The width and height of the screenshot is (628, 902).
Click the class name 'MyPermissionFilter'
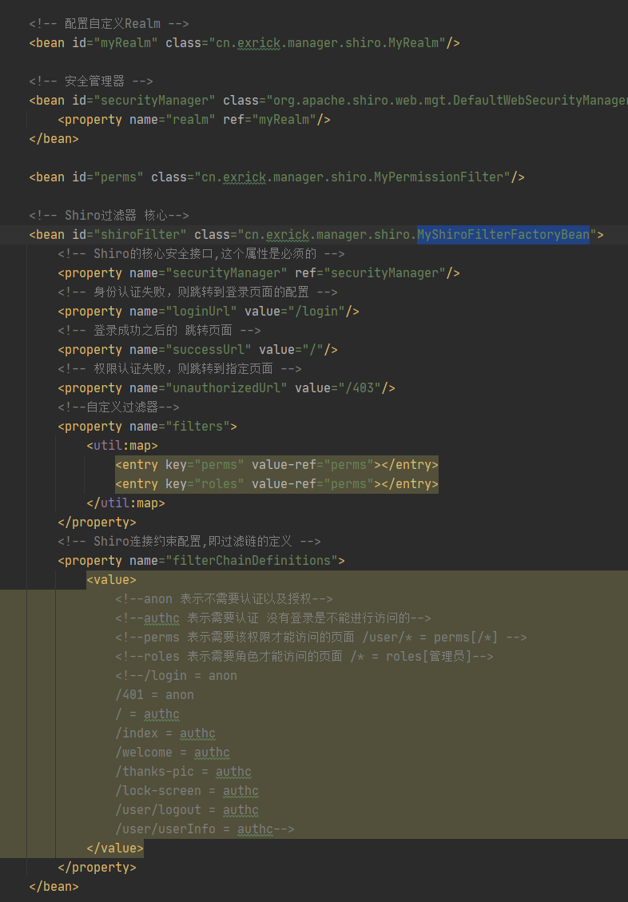click(438, 177)
